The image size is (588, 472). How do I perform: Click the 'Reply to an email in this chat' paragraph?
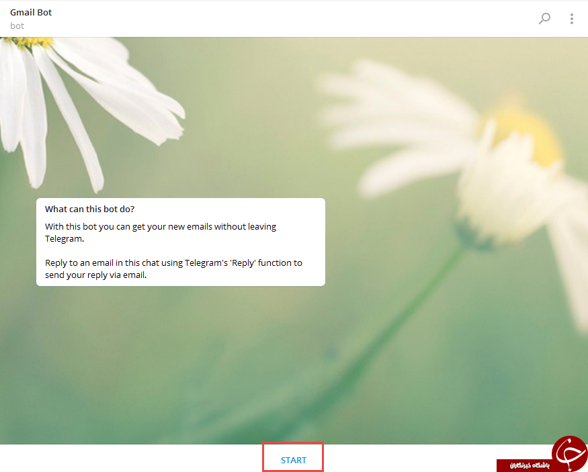click(x=173, y=269)
